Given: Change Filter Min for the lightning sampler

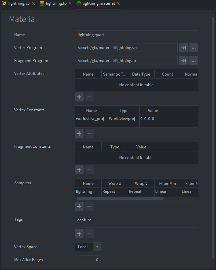Looking at the screenshot, I should 167,191.
